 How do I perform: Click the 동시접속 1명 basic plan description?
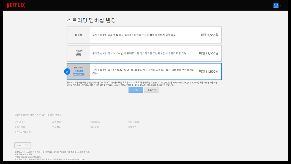134,35
